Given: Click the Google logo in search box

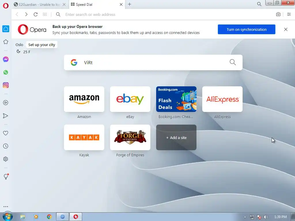Looking at the screenshot, I should tap(74, 62).
